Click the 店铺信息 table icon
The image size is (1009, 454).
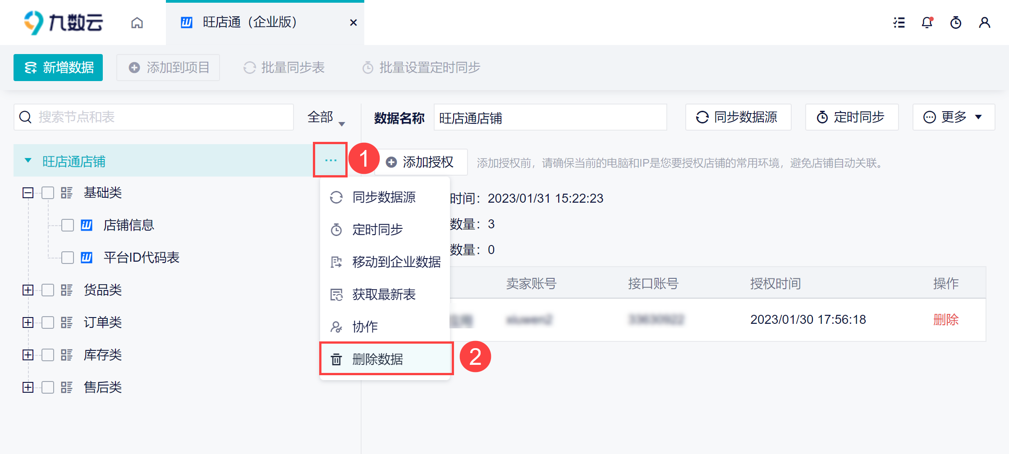click(87, 225)
